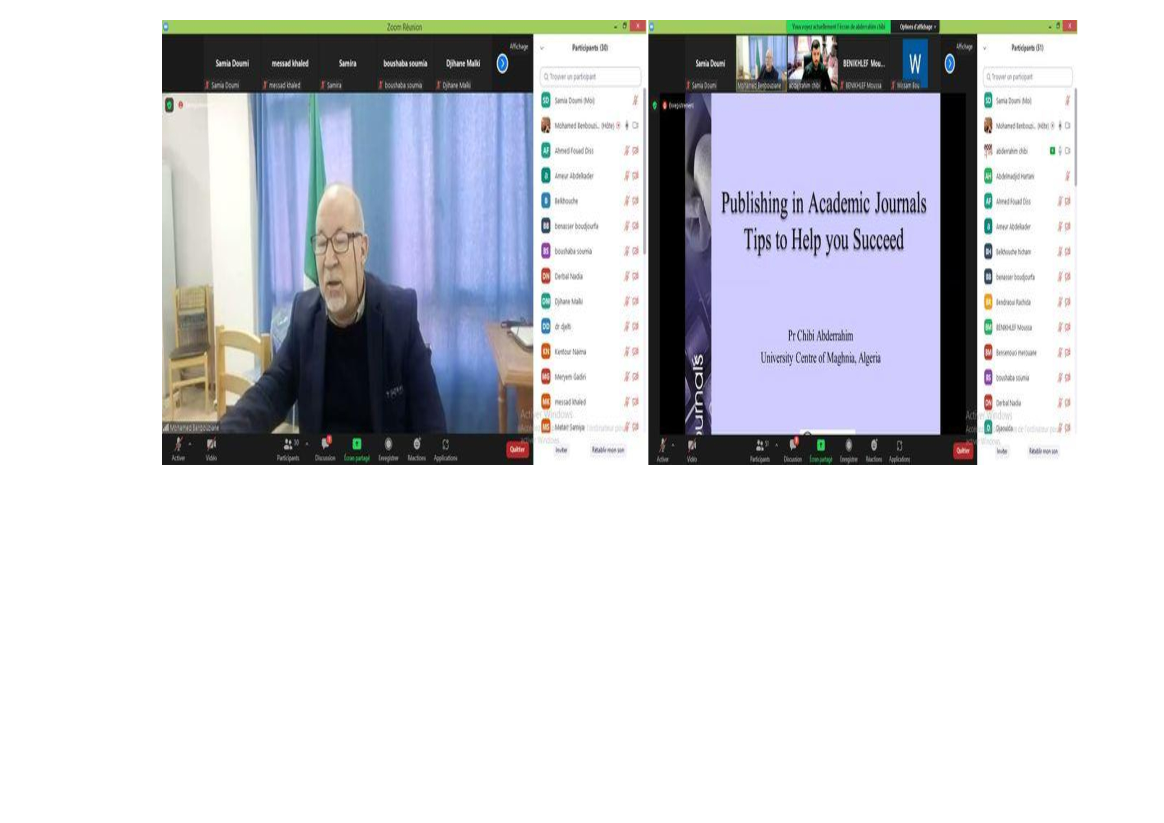
Task: Toggle Vidéo camera in right Zoom window
Action: 692,445
